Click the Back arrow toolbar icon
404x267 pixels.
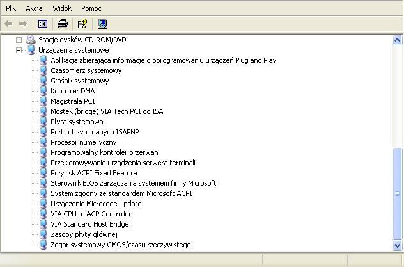pyautogui.click(x=8, y=24)
